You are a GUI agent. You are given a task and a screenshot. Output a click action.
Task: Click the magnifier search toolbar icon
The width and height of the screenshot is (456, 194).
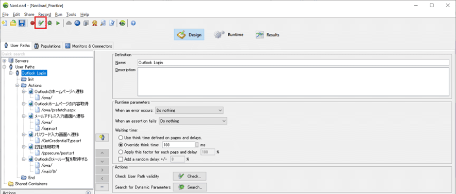103,24
